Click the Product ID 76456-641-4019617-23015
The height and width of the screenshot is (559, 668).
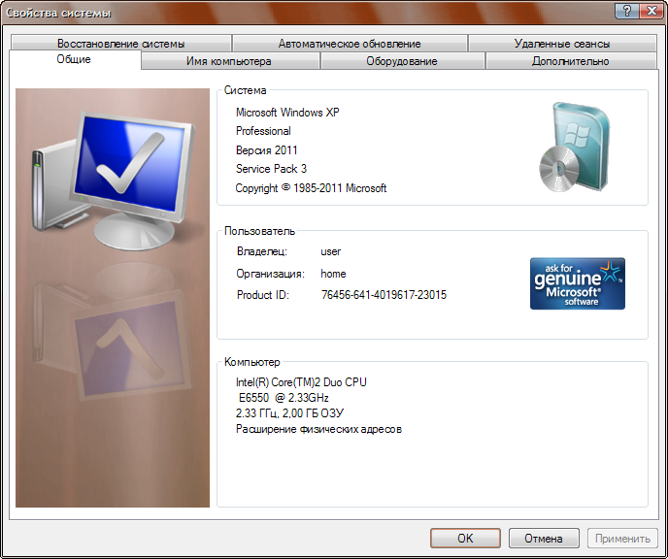(384, 295)
